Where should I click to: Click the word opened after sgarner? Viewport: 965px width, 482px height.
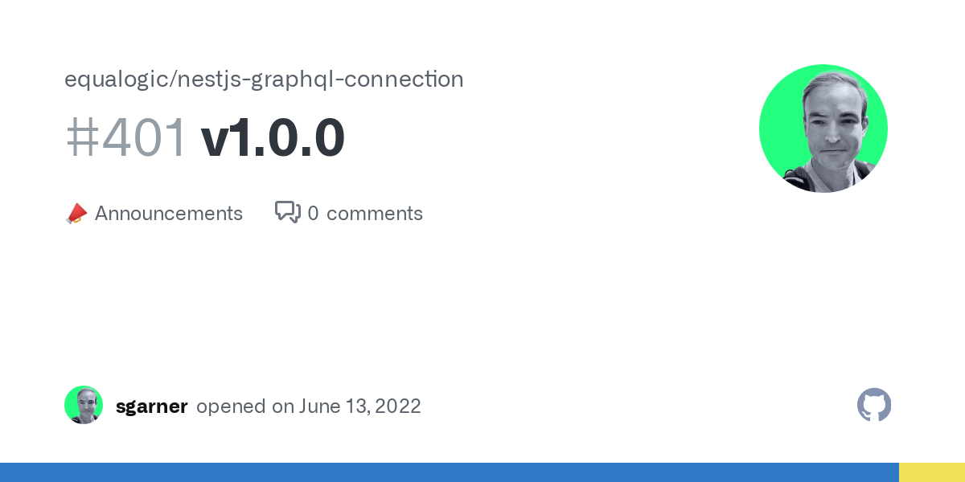pos(231,406)
